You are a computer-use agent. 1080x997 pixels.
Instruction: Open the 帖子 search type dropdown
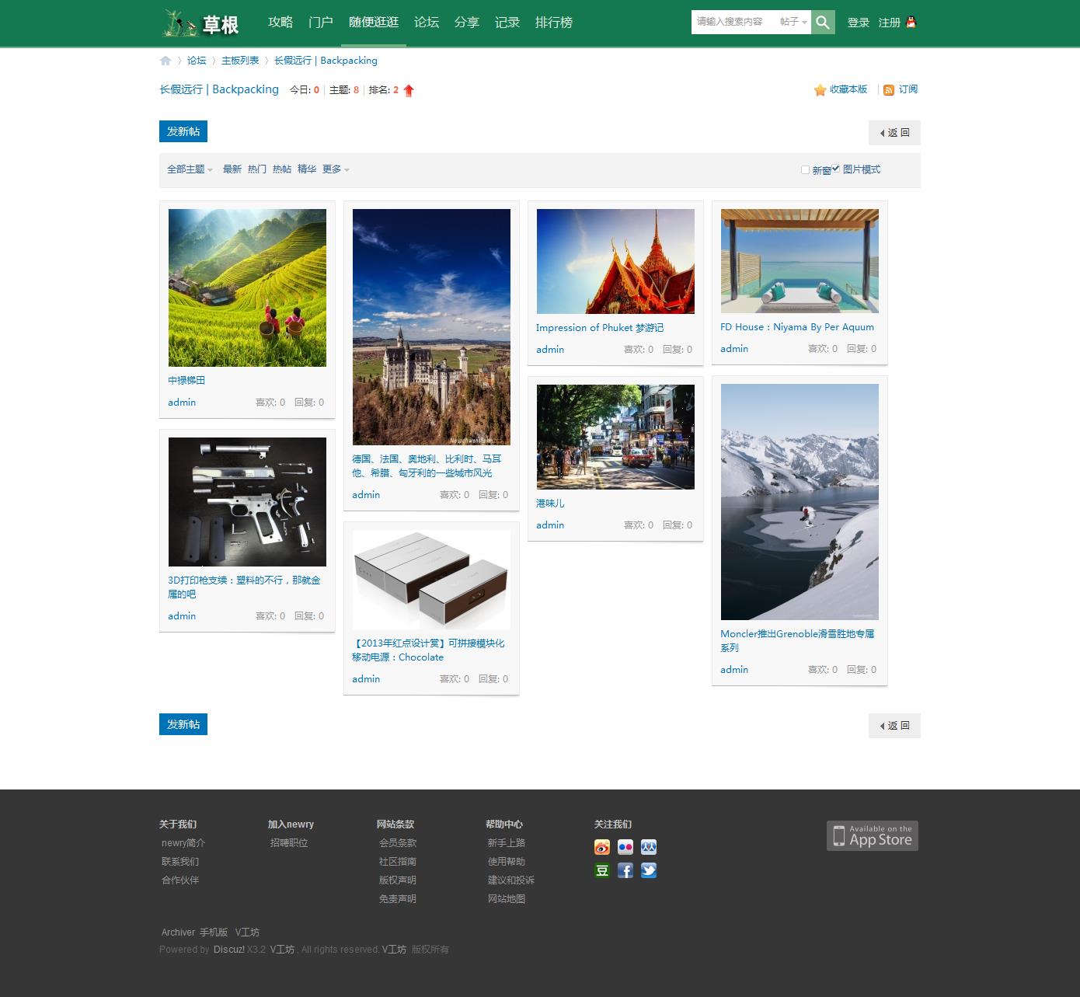pyautogui.click(x=793, y=22)
